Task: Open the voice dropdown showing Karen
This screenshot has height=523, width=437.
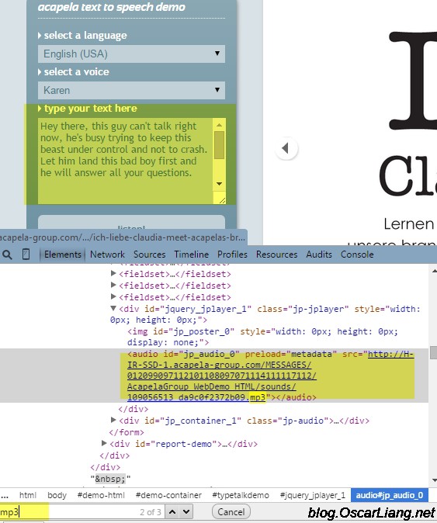Action: click(131, 90)
